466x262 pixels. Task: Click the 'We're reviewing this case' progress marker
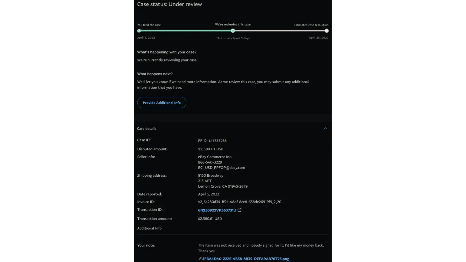[233, 31]
